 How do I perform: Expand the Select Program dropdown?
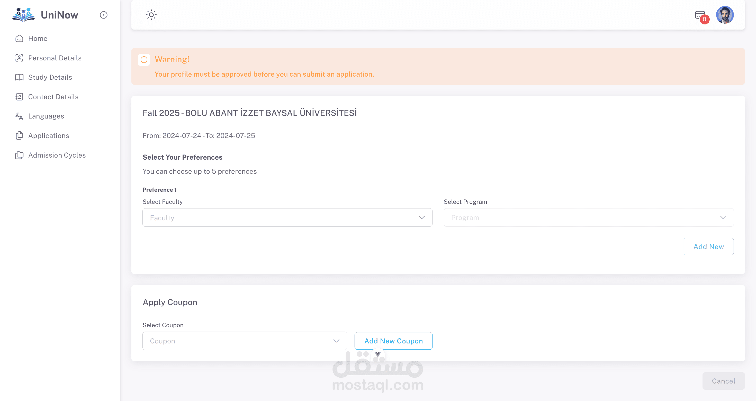pyautogui.click(x=588, y=217)
